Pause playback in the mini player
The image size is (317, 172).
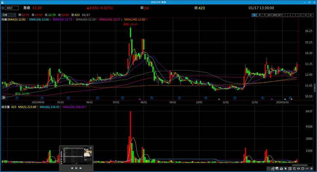tap(76, 168)
